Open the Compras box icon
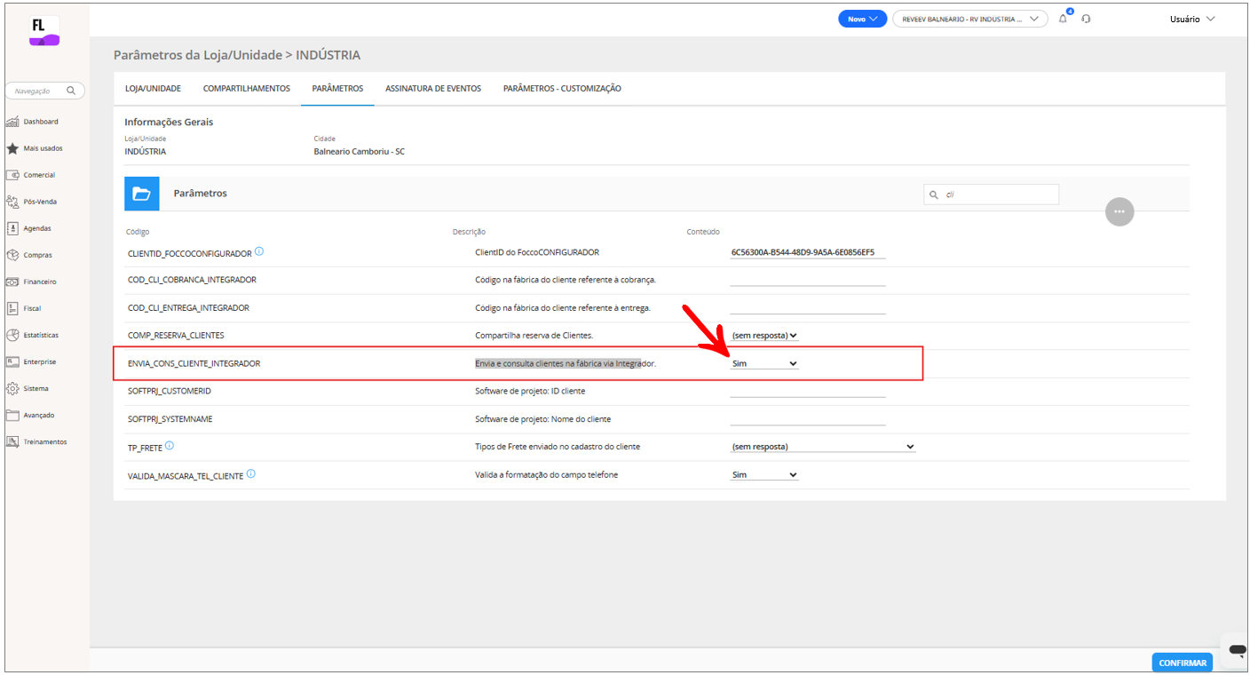The width and height of the screenshot is (1250, 675). click(x=13, y=255)
